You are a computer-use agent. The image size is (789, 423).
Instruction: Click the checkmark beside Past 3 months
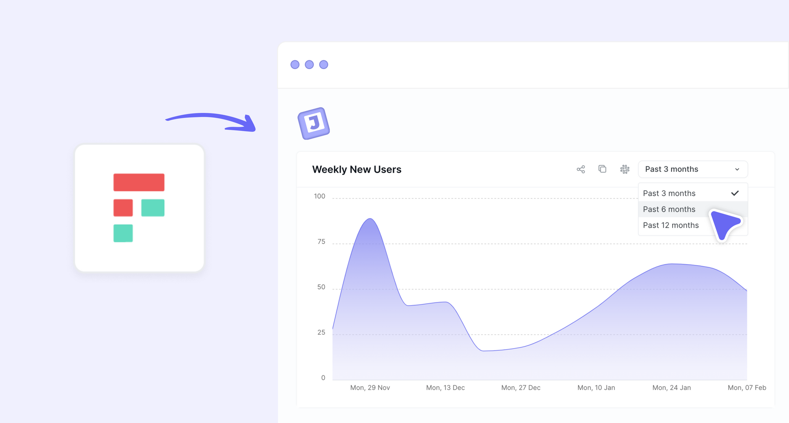pos(735,193)
